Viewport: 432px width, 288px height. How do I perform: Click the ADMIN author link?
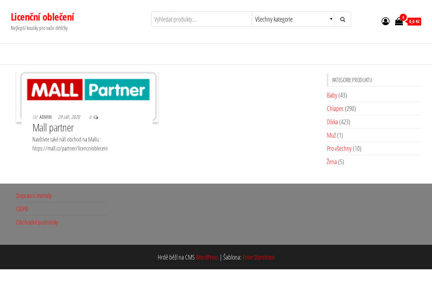[46, 117]
